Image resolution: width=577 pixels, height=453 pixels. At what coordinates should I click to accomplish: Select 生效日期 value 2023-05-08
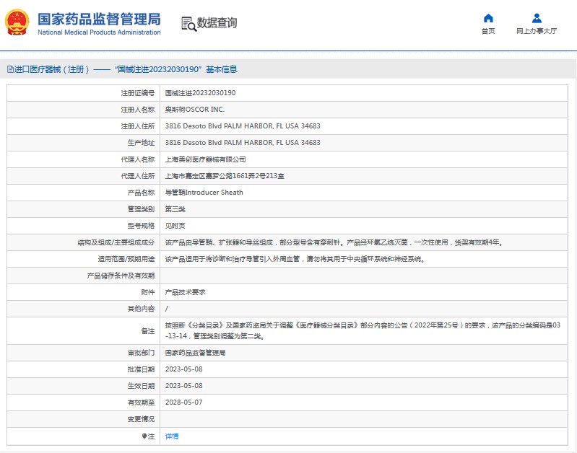click(x=183, y=386)
